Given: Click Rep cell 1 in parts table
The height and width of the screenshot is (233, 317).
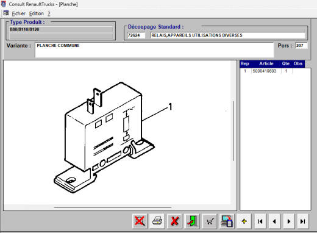Looking at the screenshot, I should [245, 71].
